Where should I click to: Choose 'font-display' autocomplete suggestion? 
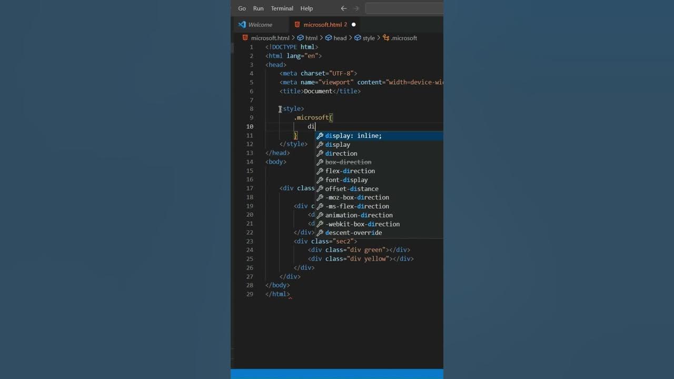pyautogui.click(x=379, y=180)
